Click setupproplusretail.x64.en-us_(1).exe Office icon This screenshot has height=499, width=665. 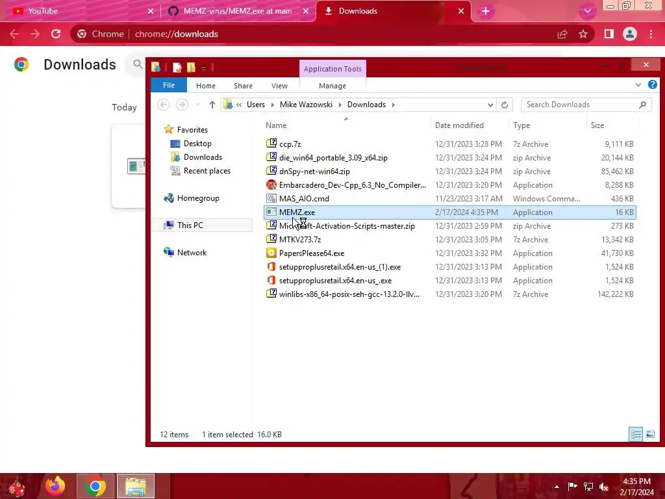tap(271, 266)
